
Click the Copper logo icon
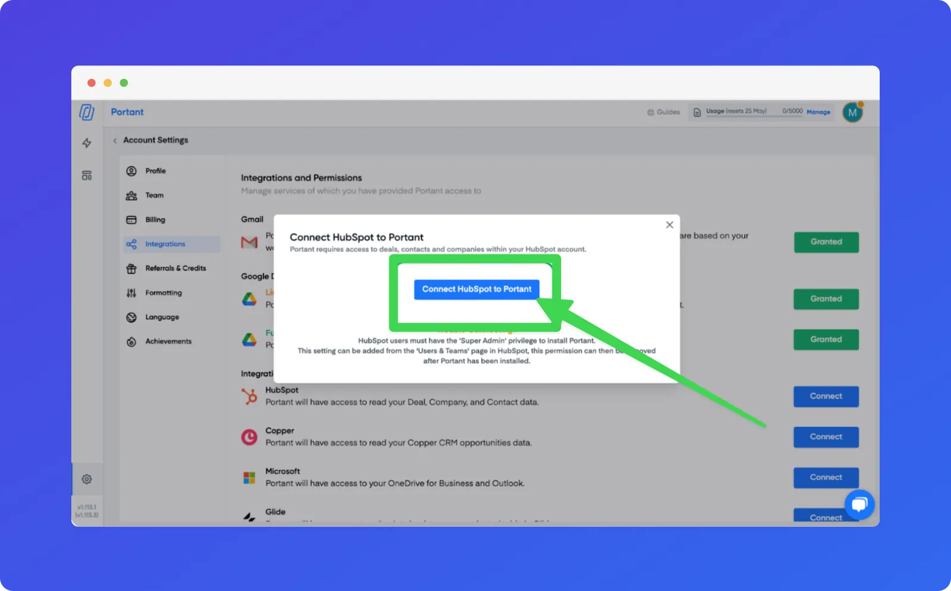[x=250, y=437]
